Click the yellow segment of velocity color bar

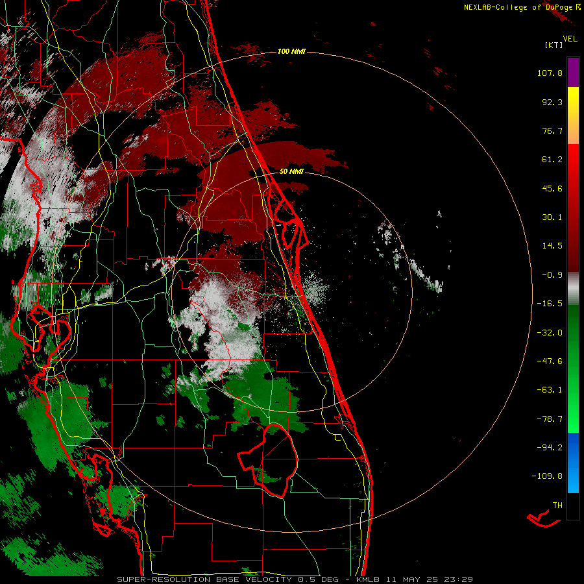tap(573, 101)
